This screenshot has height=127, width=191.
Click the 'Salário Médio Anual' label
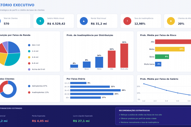coord(56,18)
